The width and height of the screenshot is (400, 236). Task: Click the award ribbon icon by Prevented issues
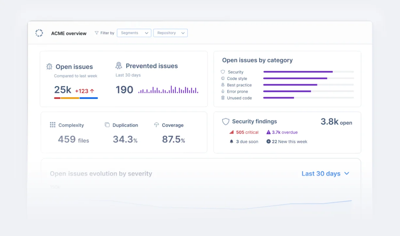tap(119, 66)
